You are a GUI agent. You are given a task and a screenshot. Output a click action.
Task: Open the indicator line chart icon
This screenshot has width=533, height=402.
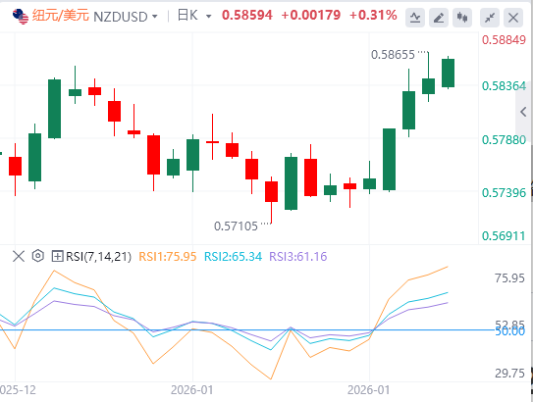414,17
